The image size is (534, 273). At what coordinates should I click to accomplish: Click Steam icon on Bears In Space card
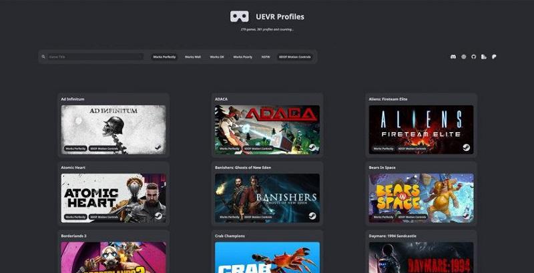click(466, 216)
